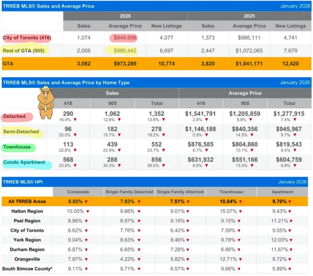Image resolution: width=313 pixels, height=276 pixels.
Task: Click the red-highlighted Detached label
Action: click(14, 116)
